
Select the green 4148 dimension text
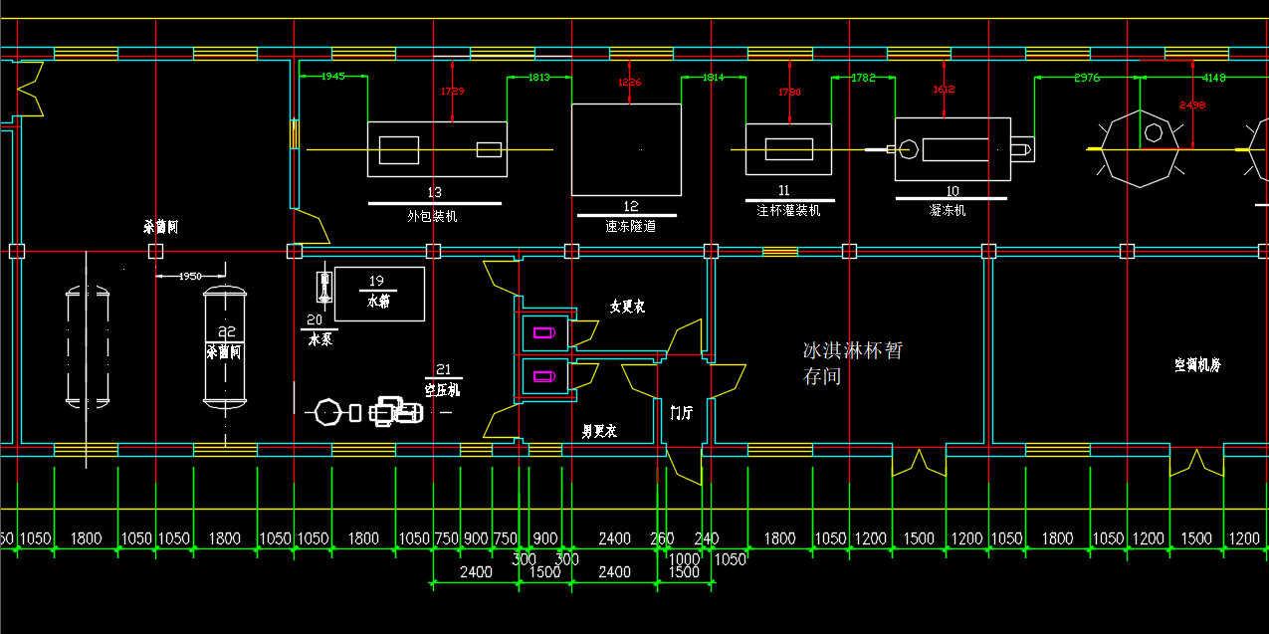point(1214,78)
